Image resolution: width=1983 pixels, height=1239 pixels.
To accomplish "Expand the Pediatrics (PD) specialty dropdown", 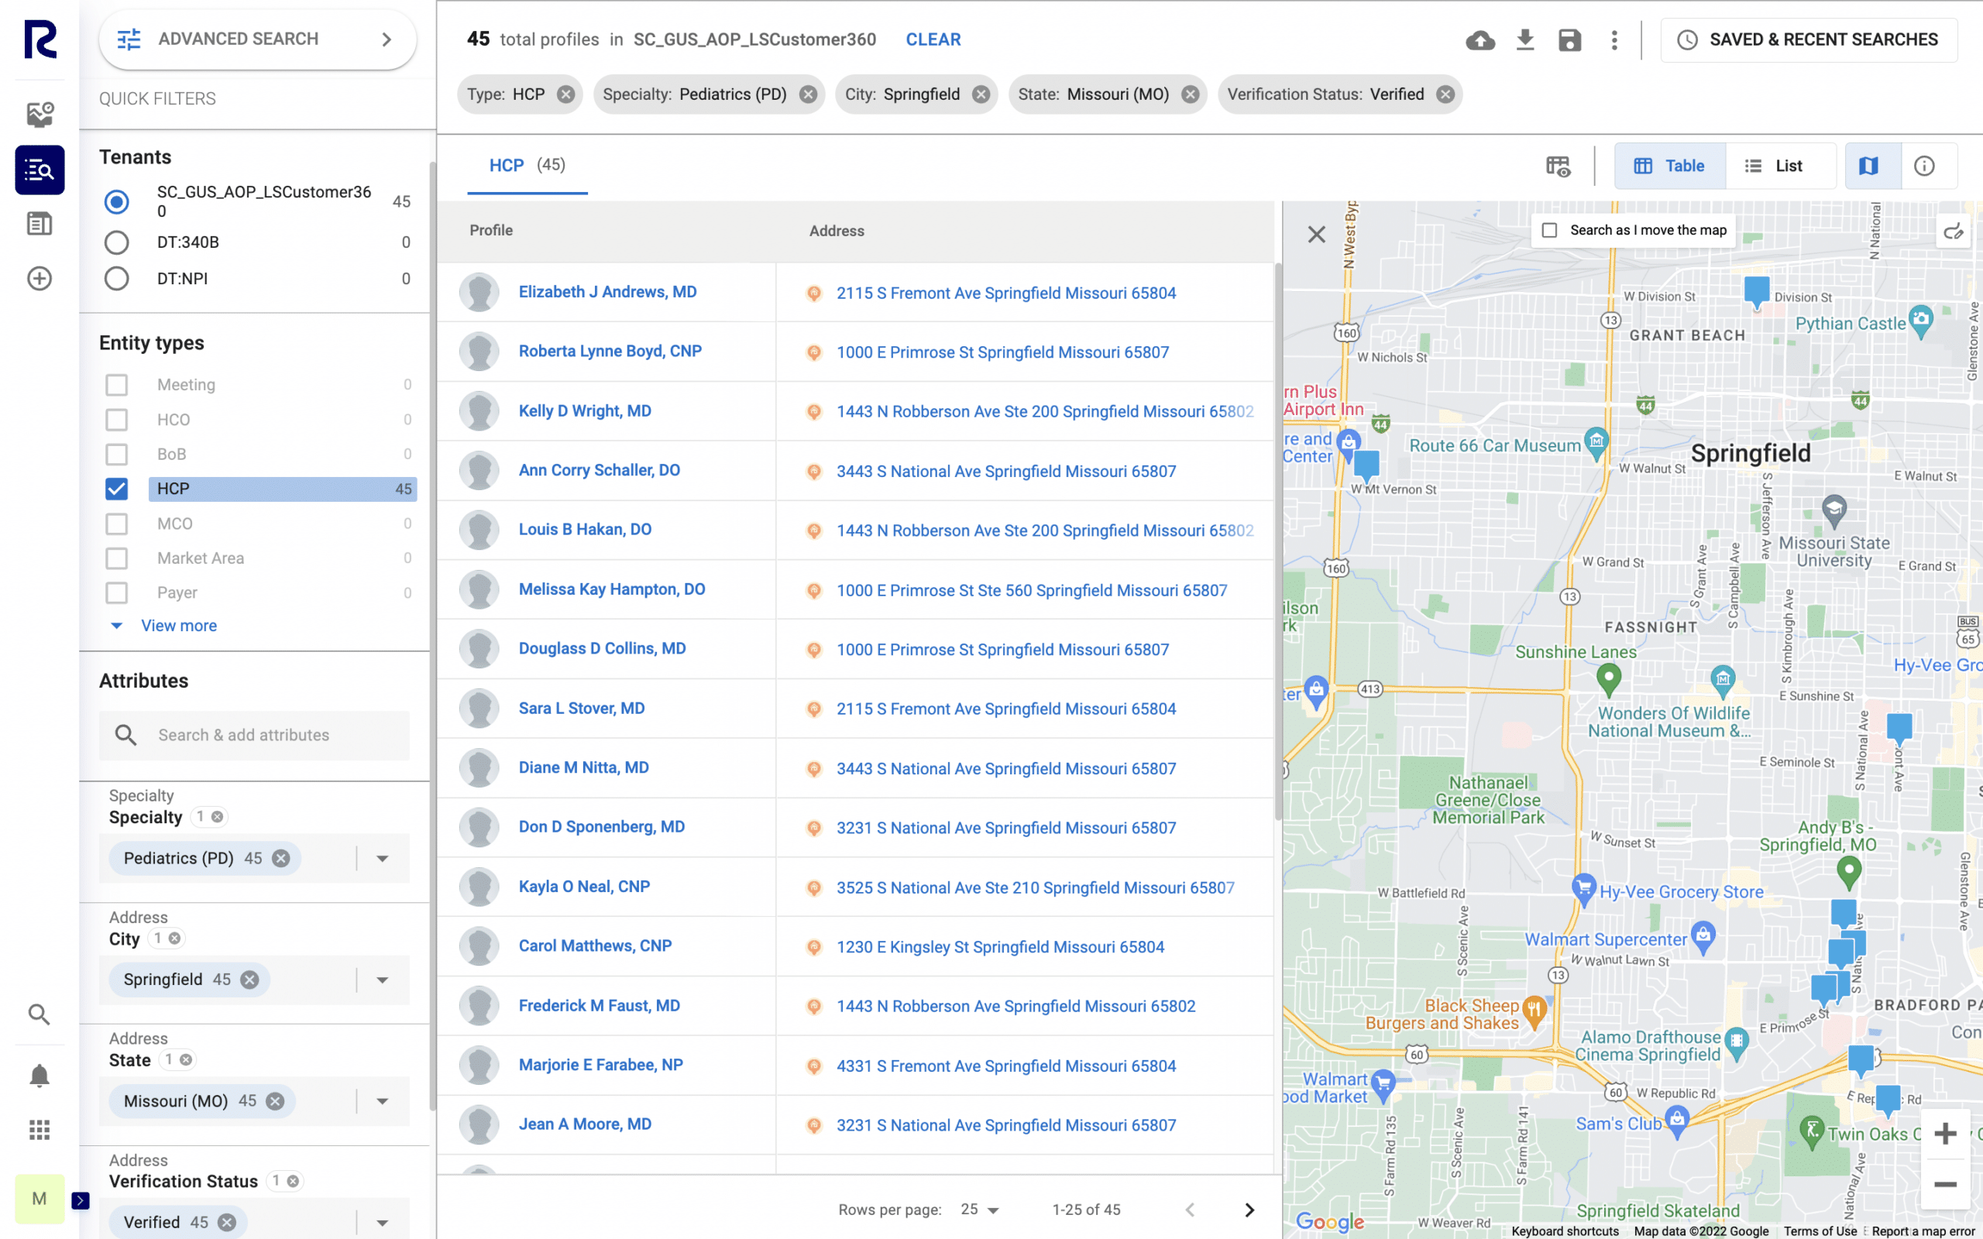I will coord(382,858).
